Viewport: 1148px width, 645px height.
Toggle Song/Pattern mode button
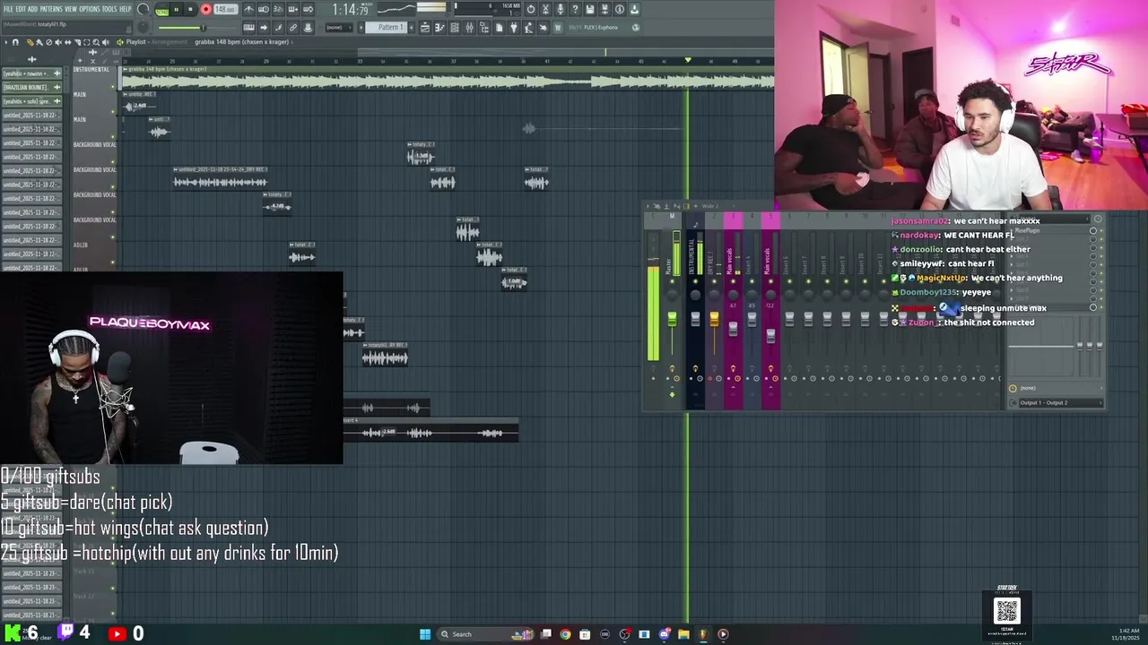click(x=161, y=10)
